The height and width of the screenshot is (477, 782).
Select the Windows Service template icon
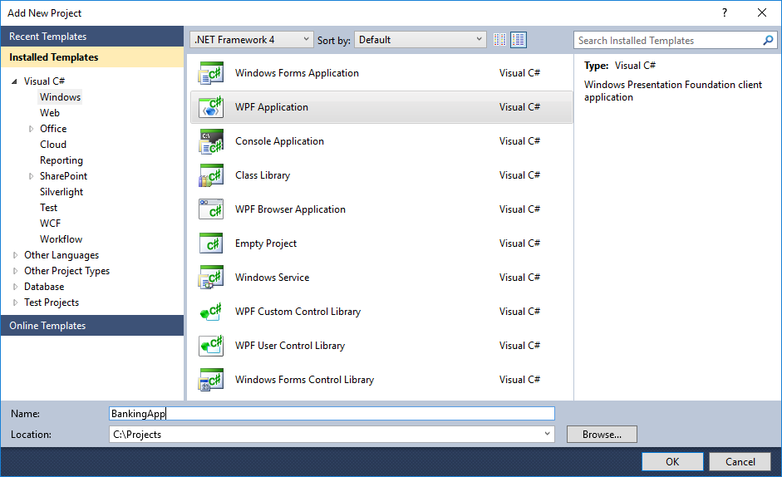coord(211,278)
